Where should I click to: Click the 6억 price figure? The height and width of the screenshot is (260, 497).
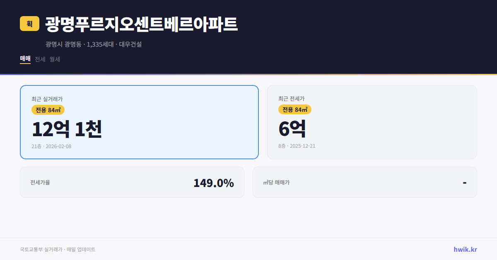click(x=292, y=129)
